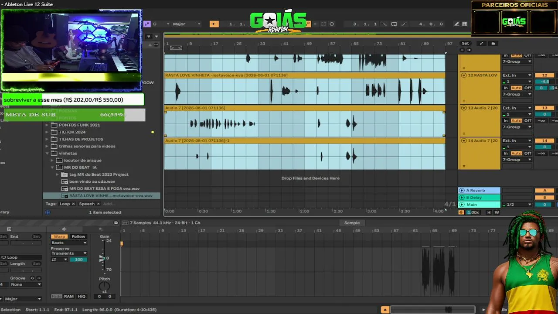
Task: Click the Set locator button
Action: 466,43
